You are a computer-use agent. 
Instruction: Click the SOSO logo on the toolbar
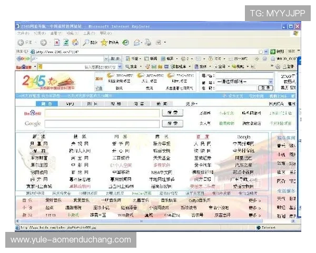(x=23, y=59)
